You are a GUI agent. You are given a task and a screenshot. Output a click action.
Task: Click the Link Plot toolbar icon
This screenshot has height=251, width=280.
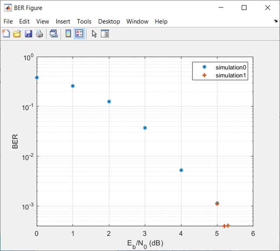(x=53, y=34)
